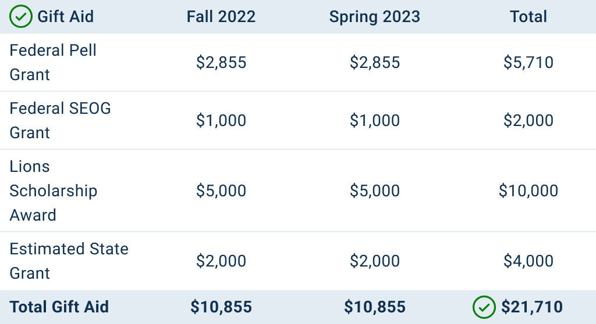Open the Lions Scholarship Award entry
The image size is (596, 324).
point(53,190)
